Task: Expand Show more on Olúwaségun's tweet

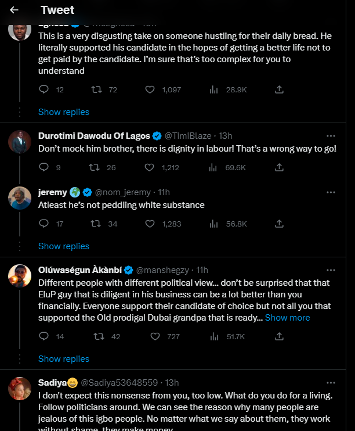Action: point(287,318)
